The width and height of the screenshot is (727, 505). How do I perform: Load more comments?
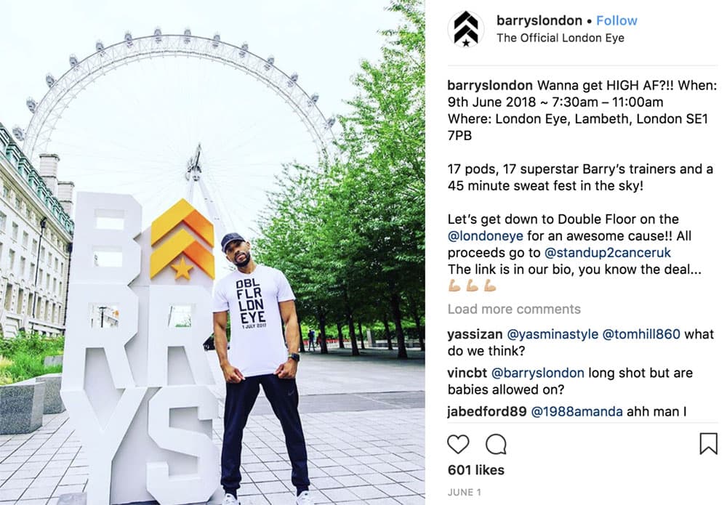514,309
